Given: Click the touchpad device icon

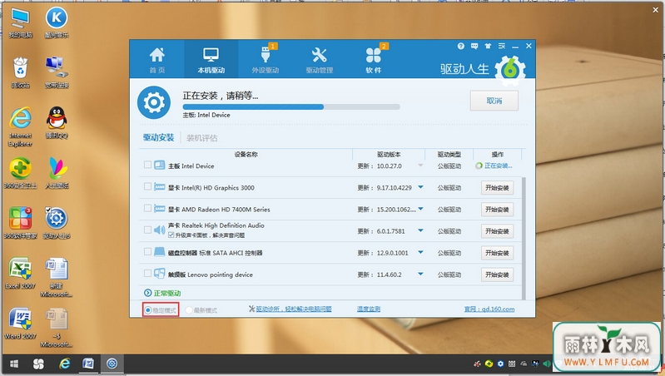Looking at the screenshot, I should [160, 274].
